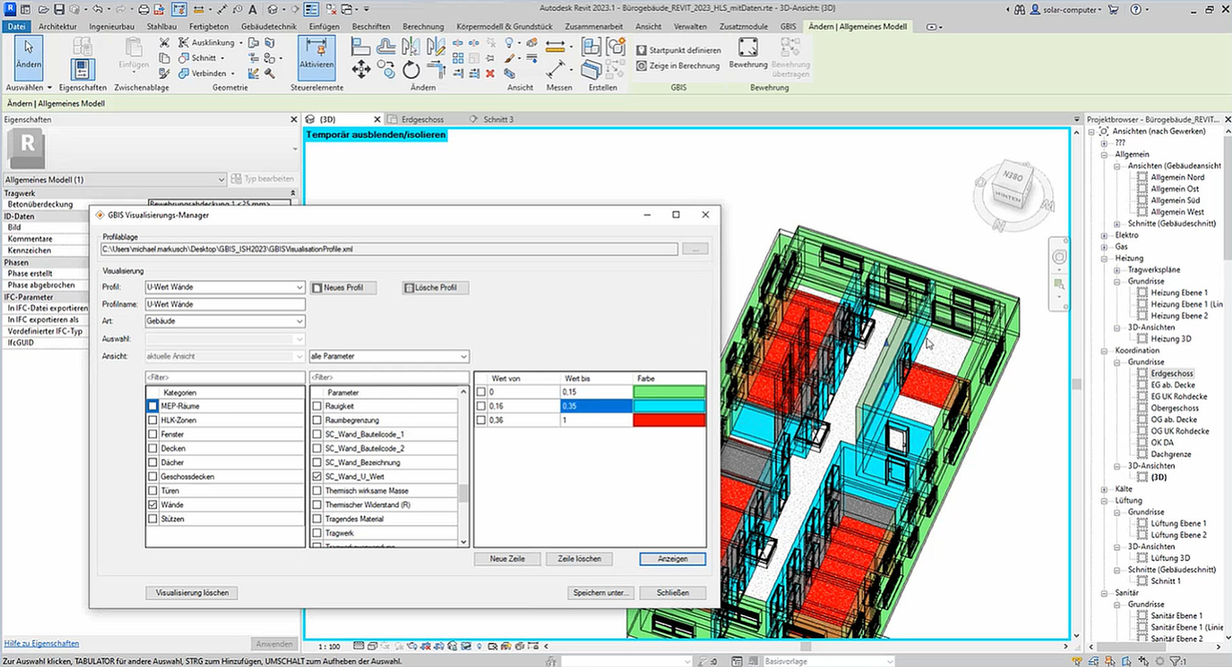Uncheck the Wände category checkbox
This screenshot has height=667, width=1232.
tap(152, 504)
